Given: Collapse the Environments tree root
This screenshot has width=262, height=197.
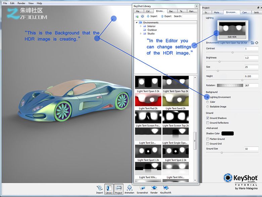Looking at the screenshot, I should 137,23.
